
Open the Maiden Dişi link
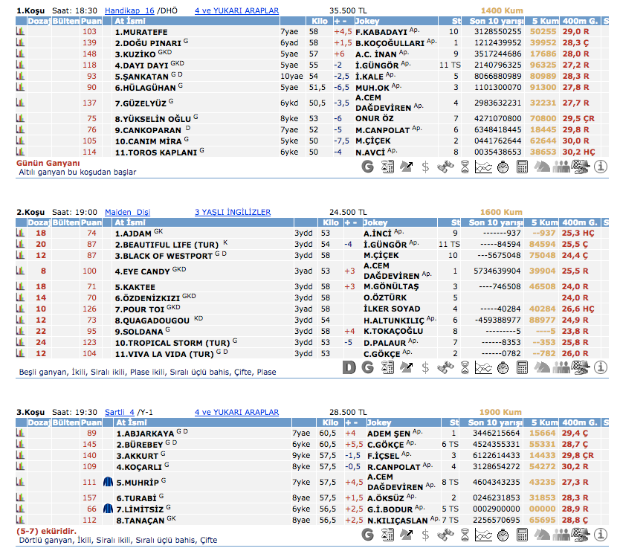(x=127, y=212)
